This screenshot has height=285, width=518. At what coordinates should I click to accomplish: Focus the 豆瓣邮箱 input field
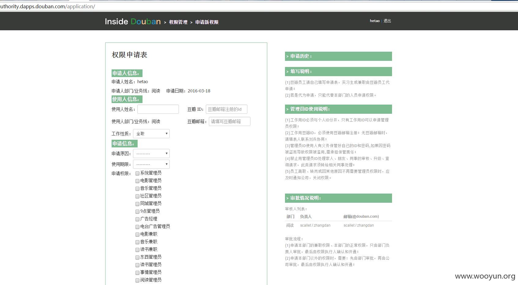tap(230, 121)
